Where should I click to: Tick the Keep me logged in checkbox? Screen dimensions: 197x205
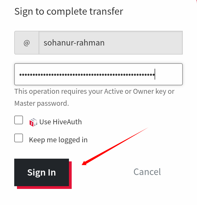point(19,138)
